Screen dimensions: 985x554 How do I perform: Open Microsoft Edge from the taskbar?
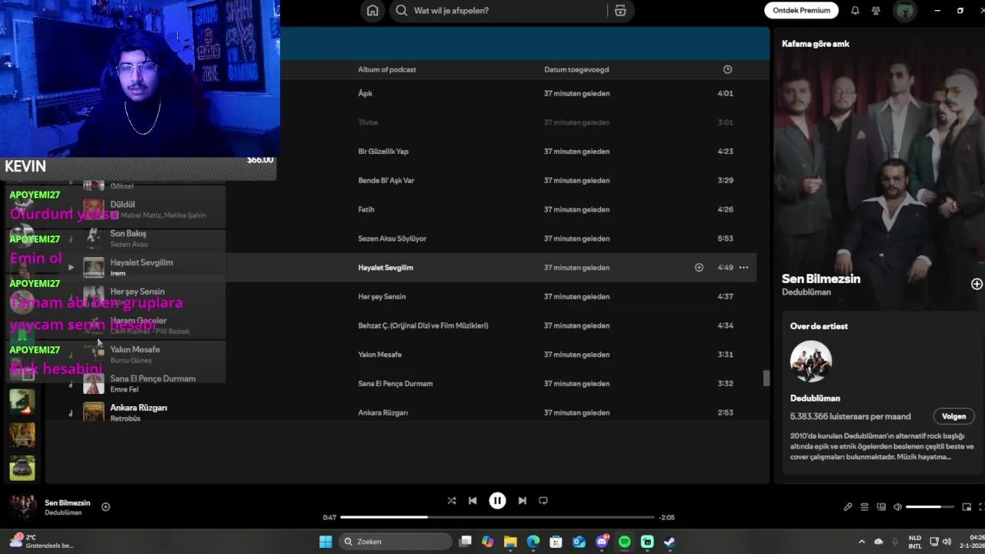pyautogui.click(x=533, y=542)
